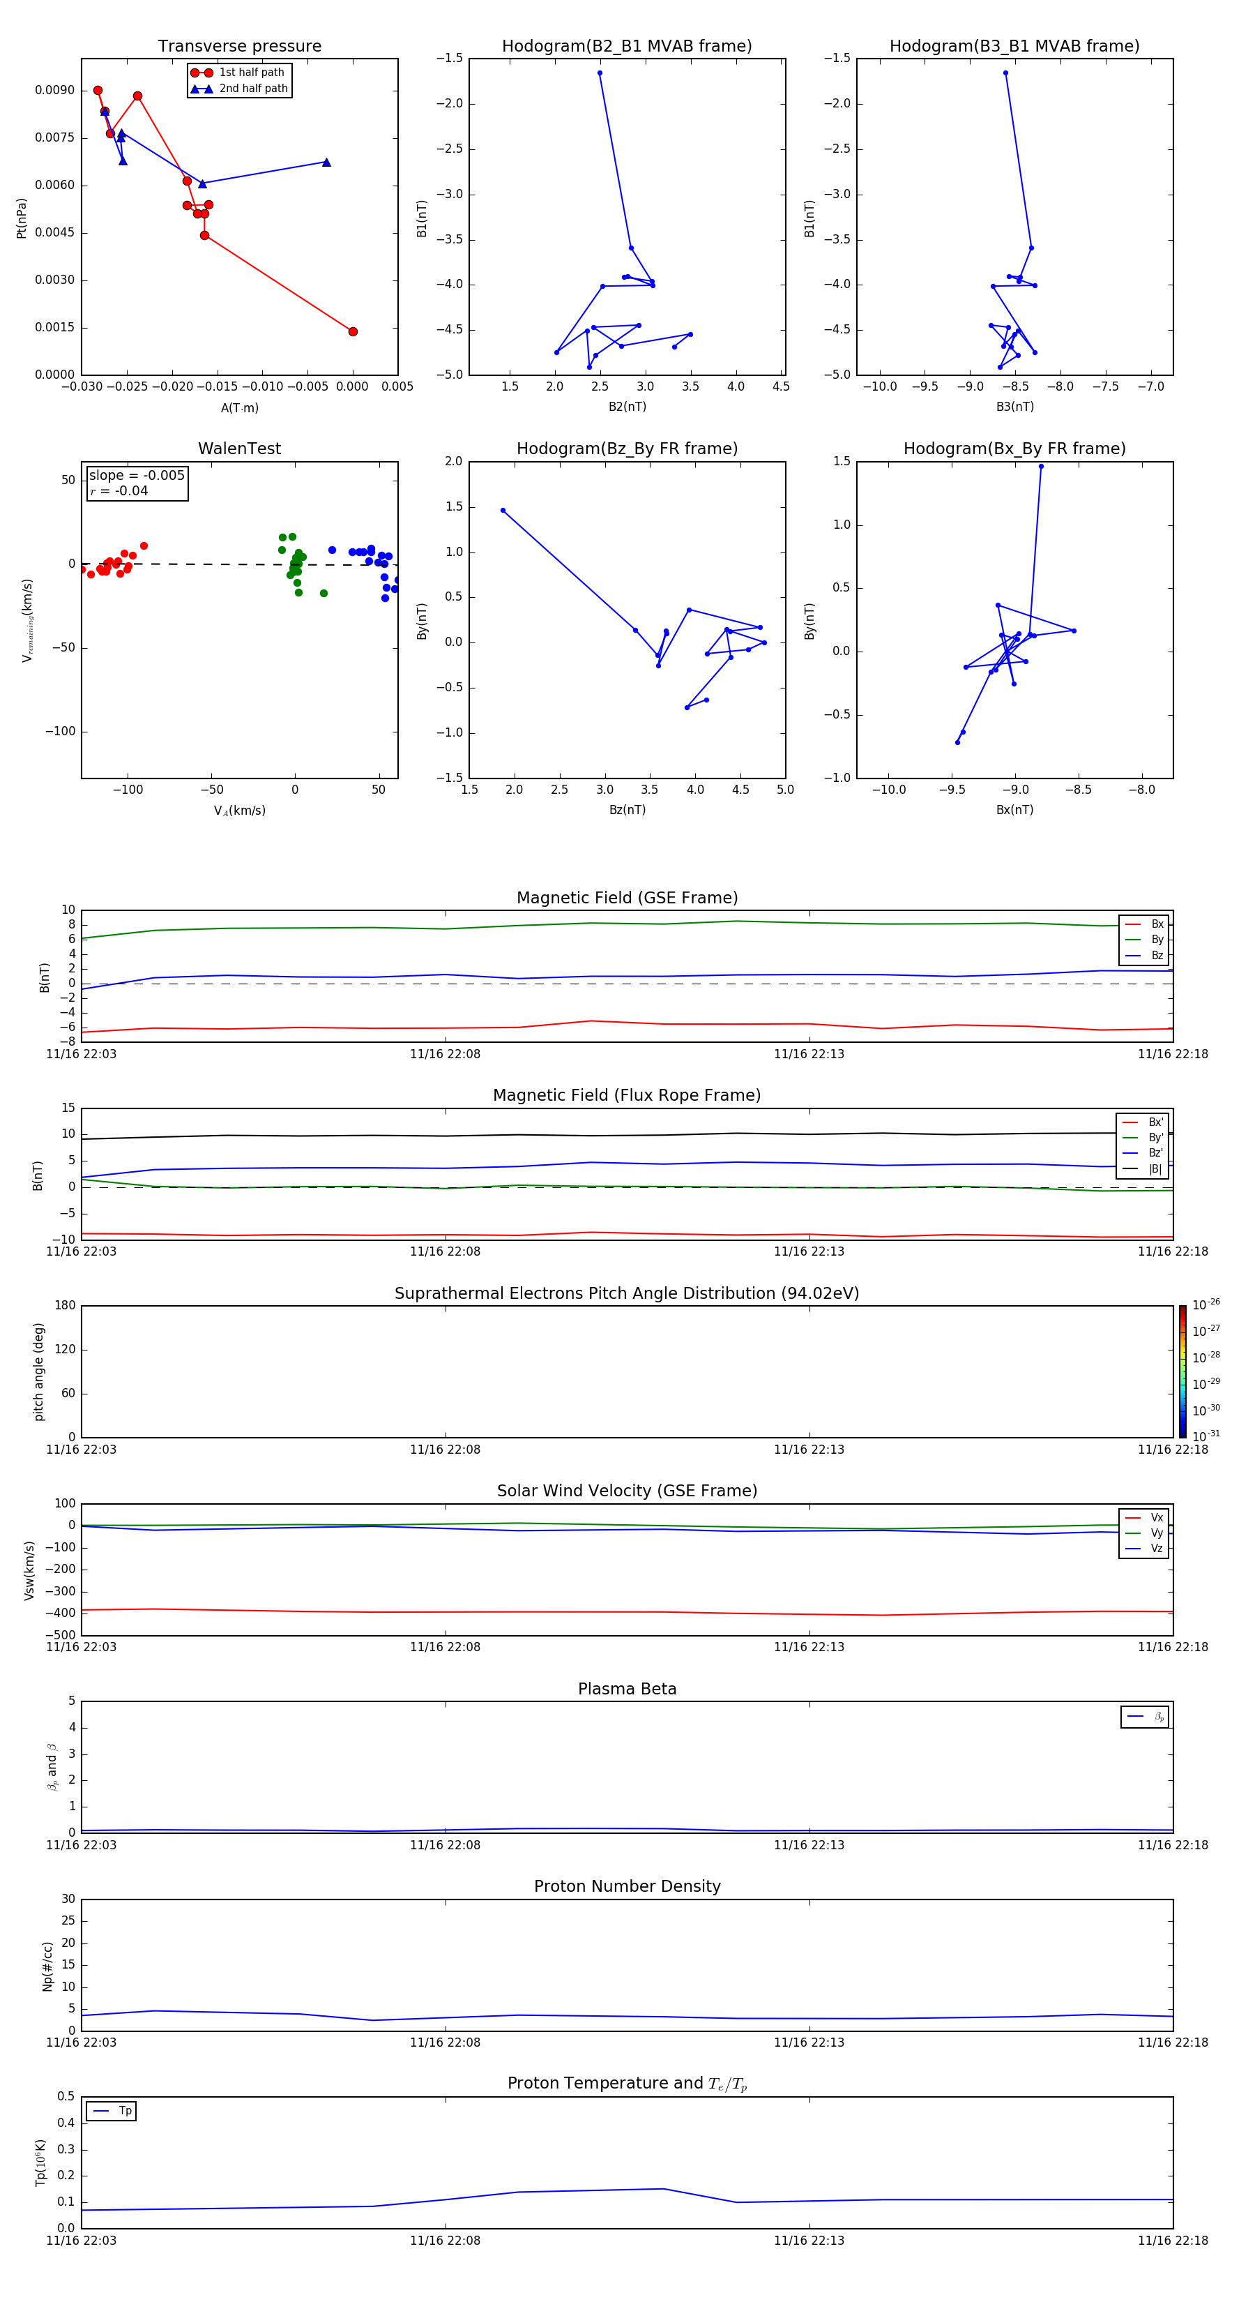Select the "Pt(nPa)" y-axis label

[22, 218]
